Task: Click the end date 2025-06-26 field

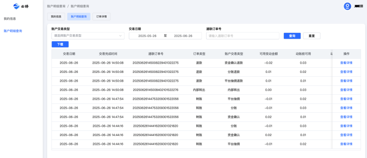Action: click(183, 36)
